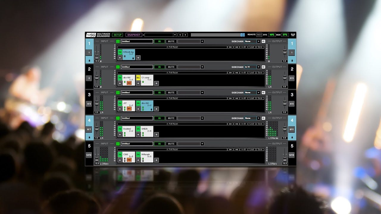Click Load preset on rack 4
The image size is (381, 214).
click(x=252, y=124)
